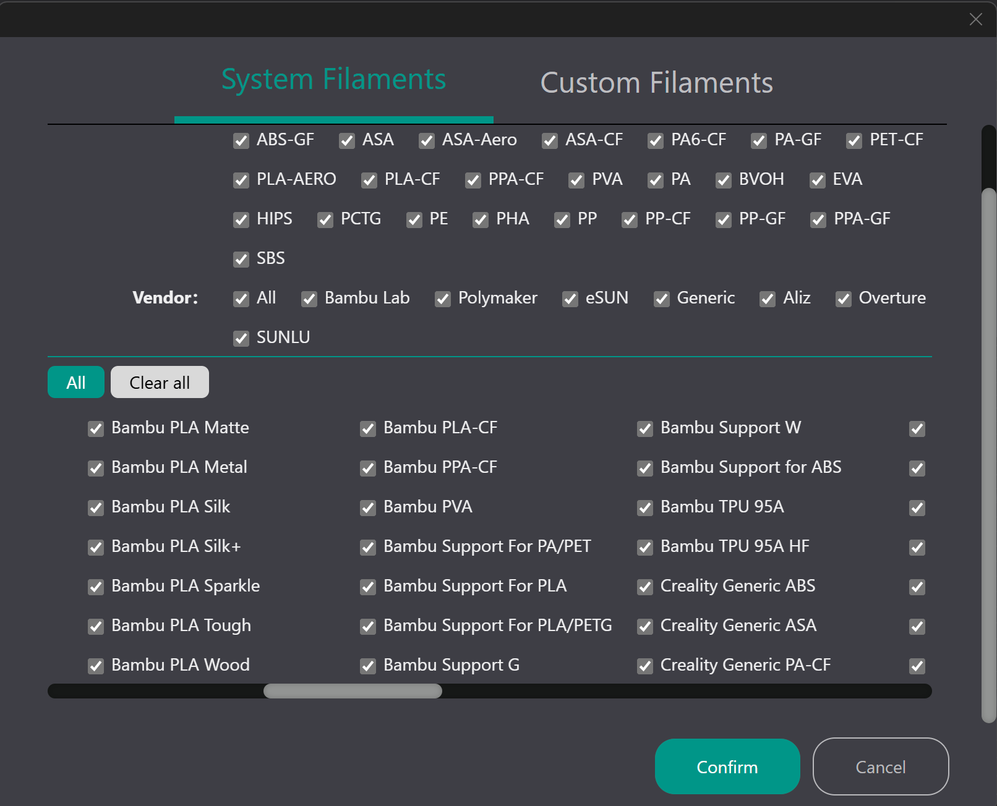Toggle PP-GF type checkbox
The height and width of the screenshot is (806, 997).
pos(724,220)
